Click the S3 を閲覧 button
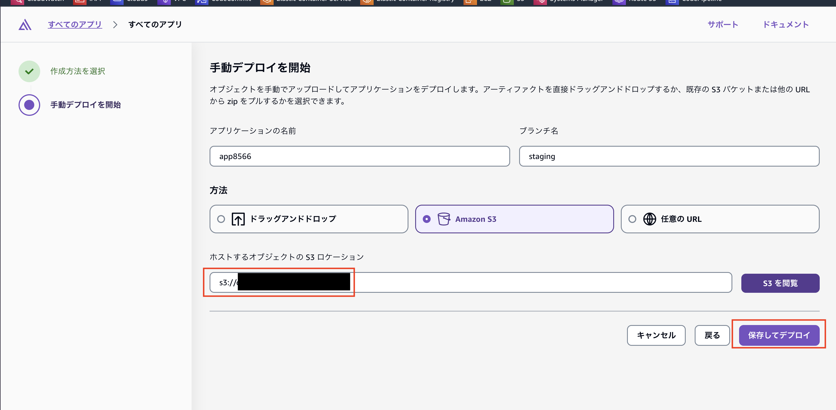The width and height of the screenshot is (836, 410). click(x=780, y=283)
